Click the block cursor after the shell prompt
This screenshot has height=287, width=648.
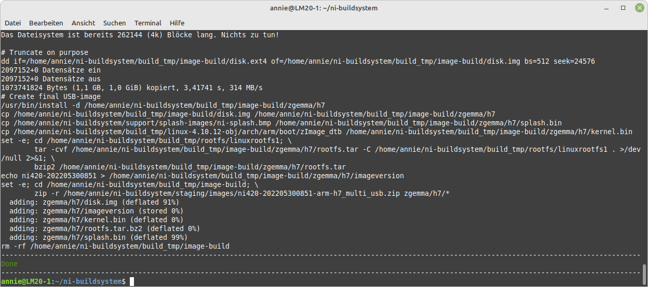[132, 281]
